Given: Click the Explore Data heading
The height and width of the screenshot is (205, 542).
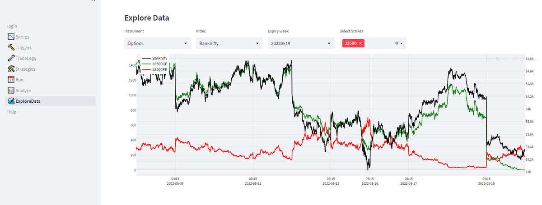Looking at the screenshot, I should 147,18.
